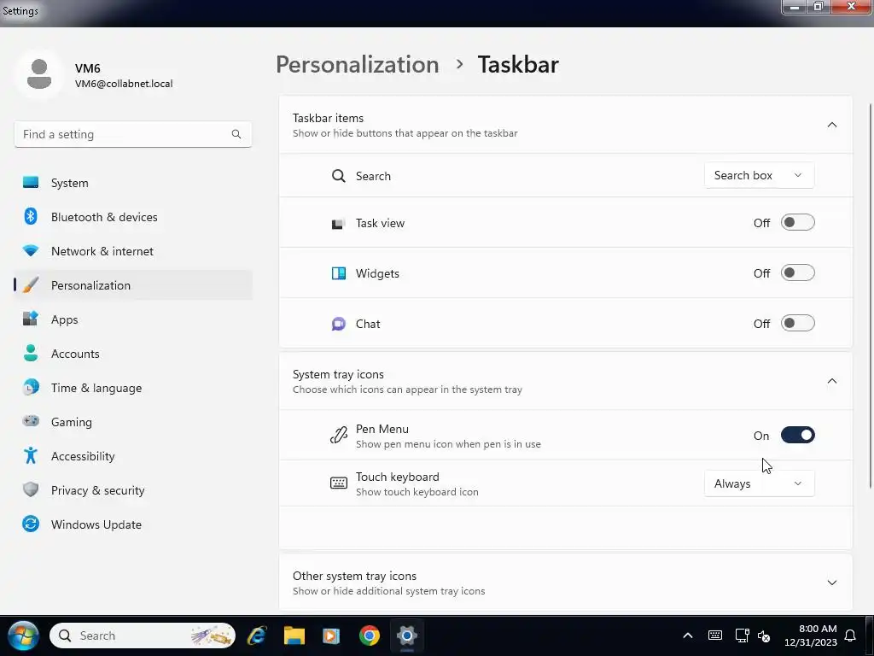
Task: Click the Personalization breadcrumb link
Action: tap(358, 65)
